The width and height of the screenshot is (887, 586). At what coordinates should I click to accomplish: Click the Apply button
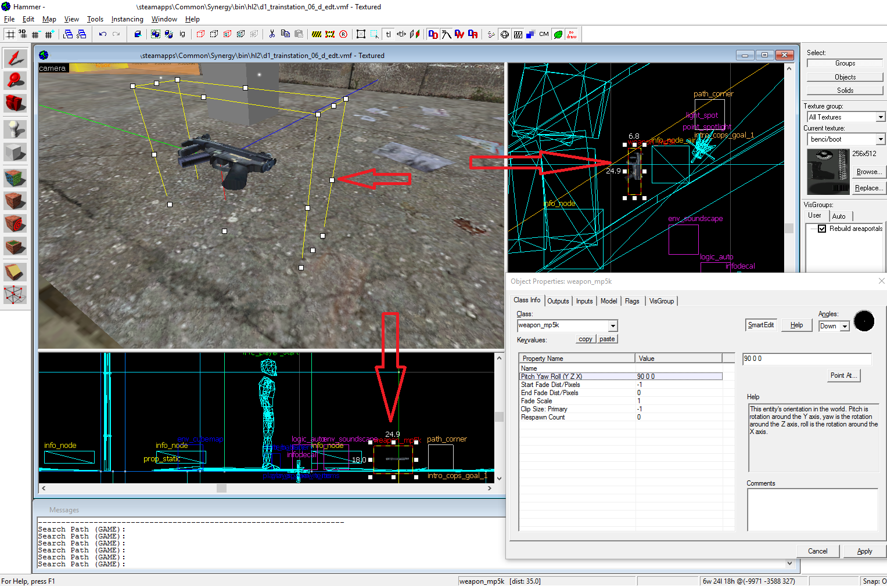864,551
